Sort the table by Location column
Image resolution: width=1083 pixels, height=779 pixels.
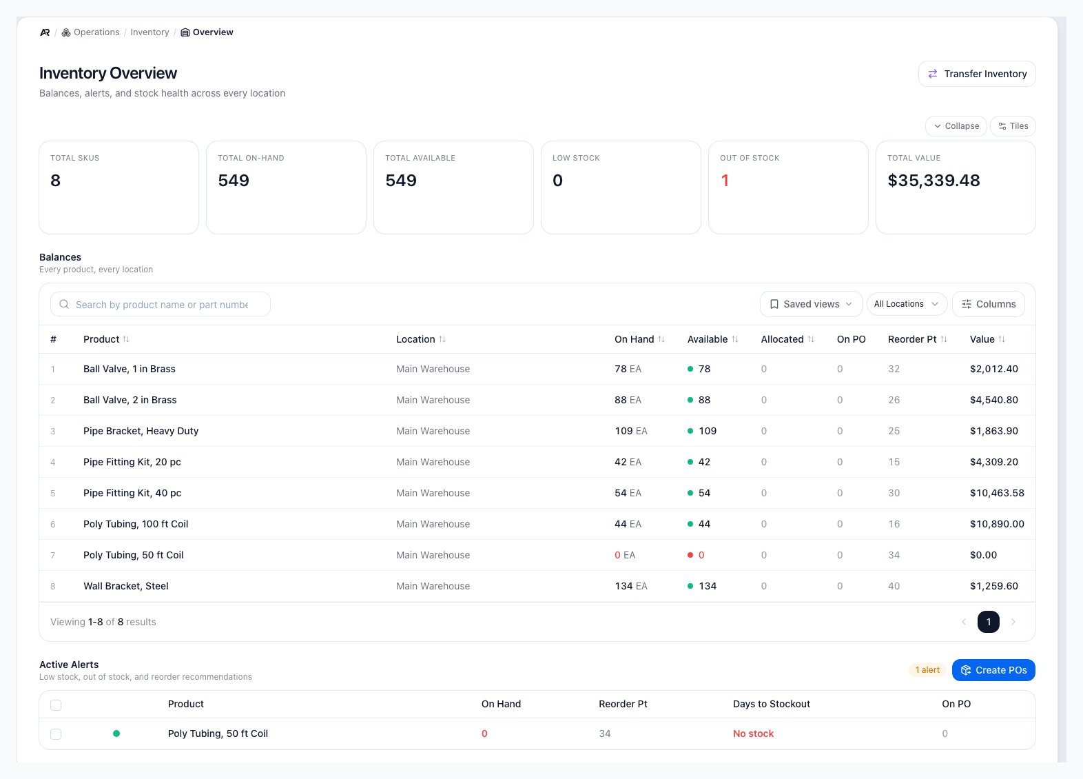click(x=421, y=339)
